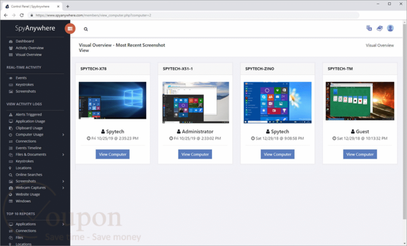This screenshot has width=407, height=246.
Task: Click the SpyAnywhere logo
Action: point(35,28)
